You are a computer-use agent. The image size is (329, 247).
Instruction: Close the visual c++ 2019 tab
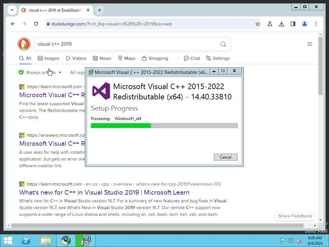(x=88, y=10)
